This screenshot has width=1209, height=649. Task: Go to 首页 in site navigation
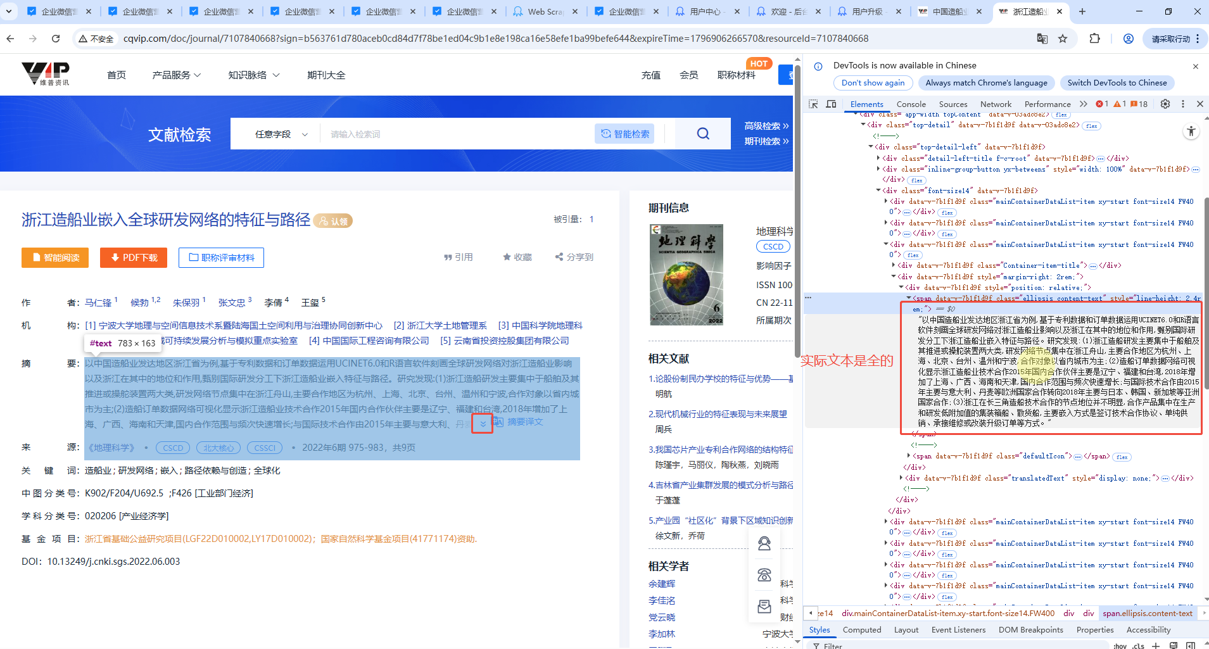tap(117, 75)
